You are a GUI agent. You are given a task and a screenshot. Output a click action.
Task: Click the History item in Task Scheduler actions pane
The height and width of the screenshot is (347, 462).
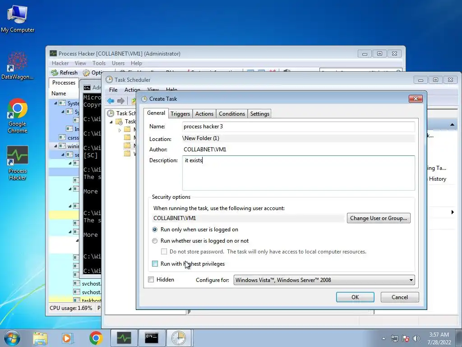tap(437, 179)
